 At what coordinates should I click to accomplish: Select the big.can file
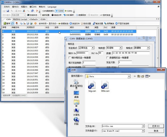(x=92, y=86)
